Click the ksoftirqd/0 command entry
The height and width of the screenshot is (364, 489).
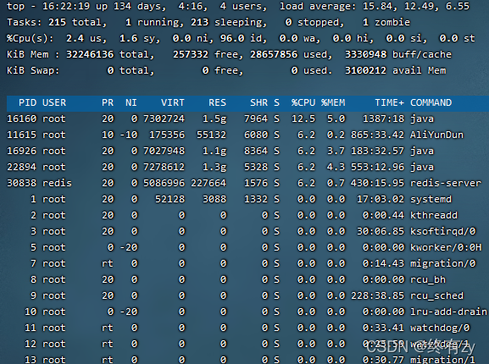(443, 231)
